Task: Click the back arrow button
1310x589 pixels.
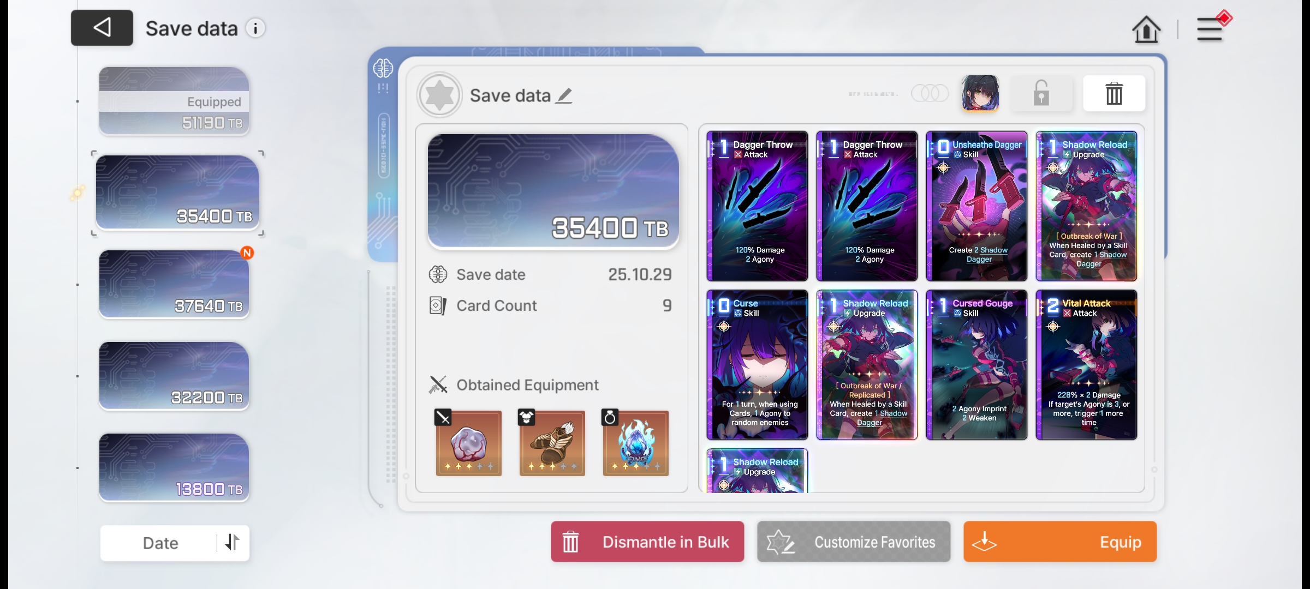Action: pyautogui.click(x=102, y=28)
